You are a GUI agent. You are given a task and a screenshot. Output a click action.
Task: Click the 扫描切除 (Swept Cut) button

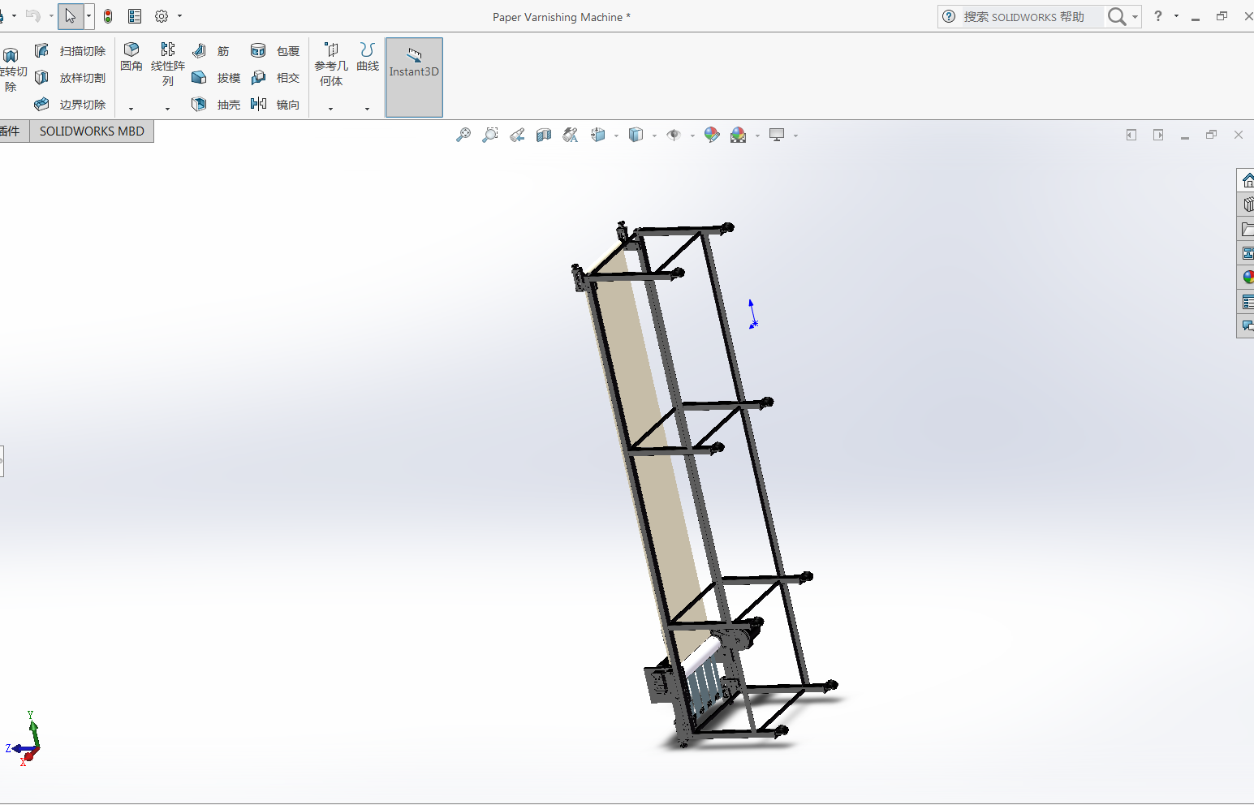[71, 51]
